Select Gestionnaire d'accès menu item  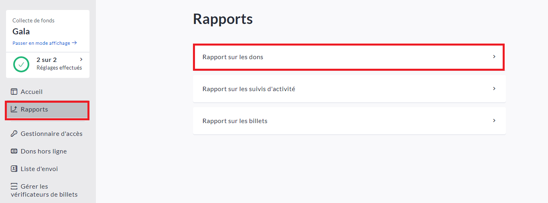pyautogui.click(x=51, y=133)
